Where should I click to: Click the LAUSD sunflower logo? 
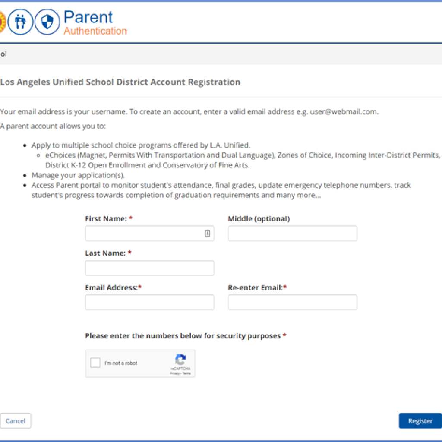coord(2,21)
